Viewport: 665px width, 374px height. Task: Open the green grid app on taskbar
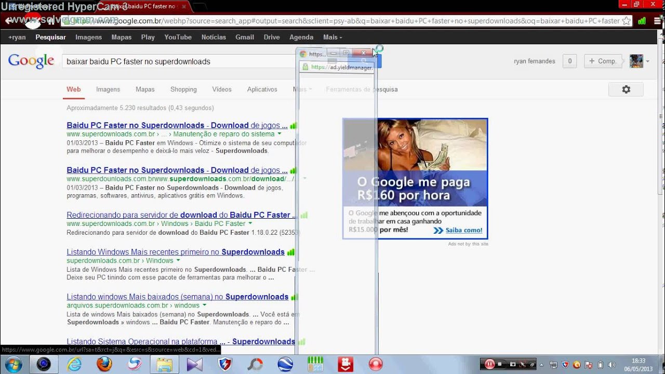[315, 364]
